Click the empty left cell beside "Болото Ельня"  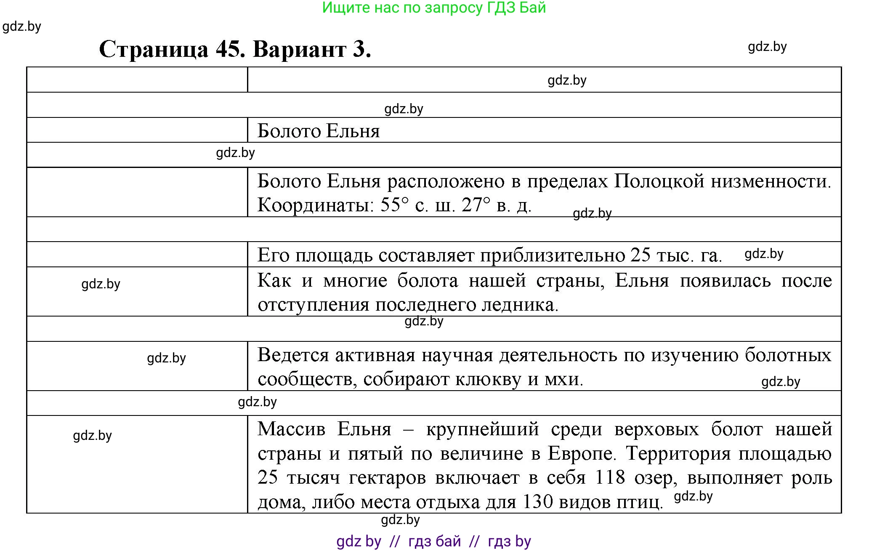pos(135,130)
